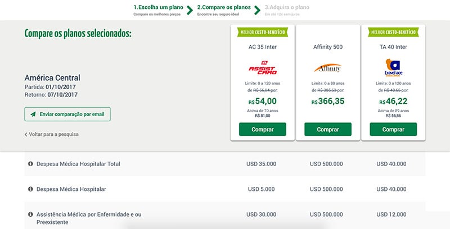Click info icon beside Assistência Médica por Enfermidade
This screenshot has width=450, height=229.
pyautogui.click(x=30, y=214)
